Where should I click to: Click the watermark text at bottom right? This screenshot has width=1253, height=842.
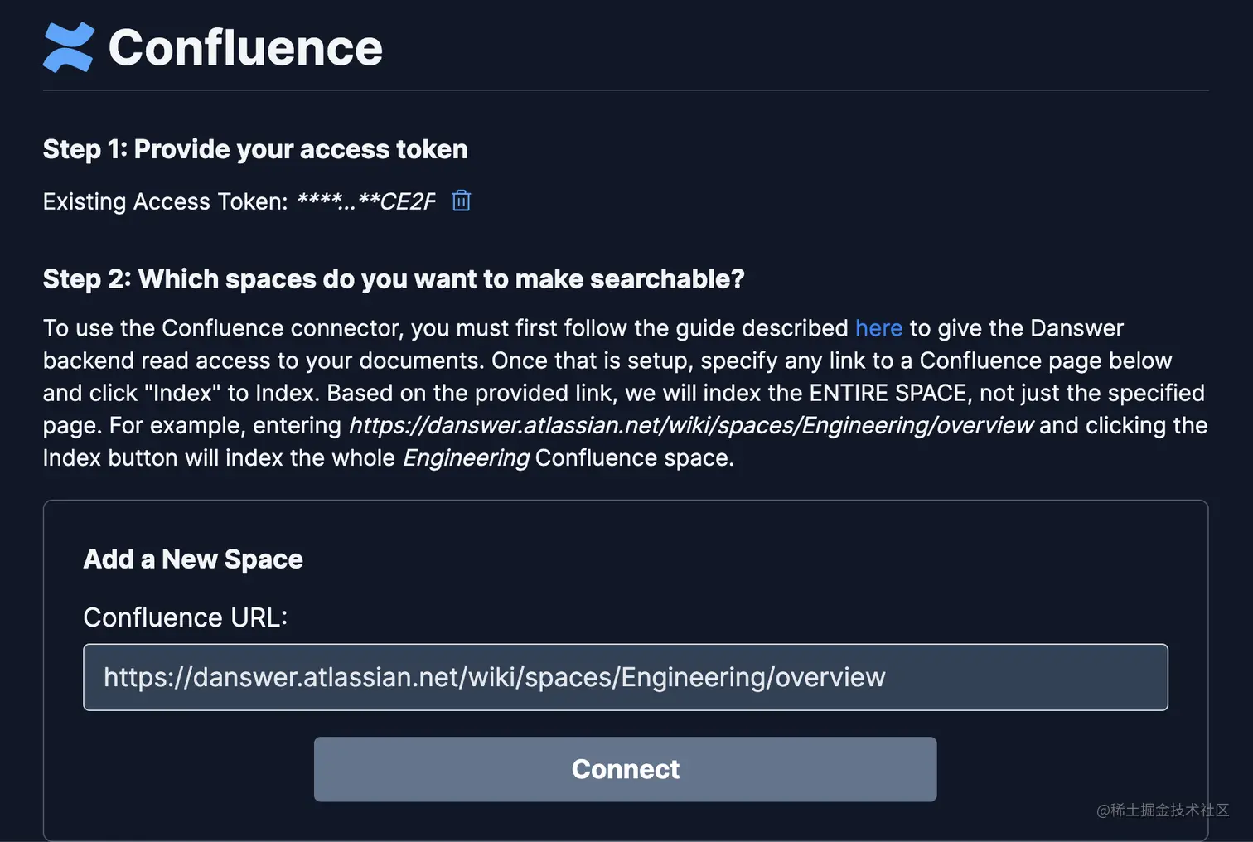1162,810
